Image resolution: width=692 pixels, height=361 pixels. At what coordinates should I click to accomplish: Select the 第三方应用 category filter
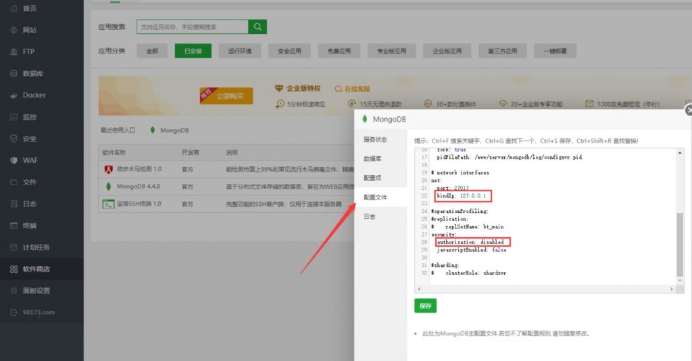pos(503,51)
